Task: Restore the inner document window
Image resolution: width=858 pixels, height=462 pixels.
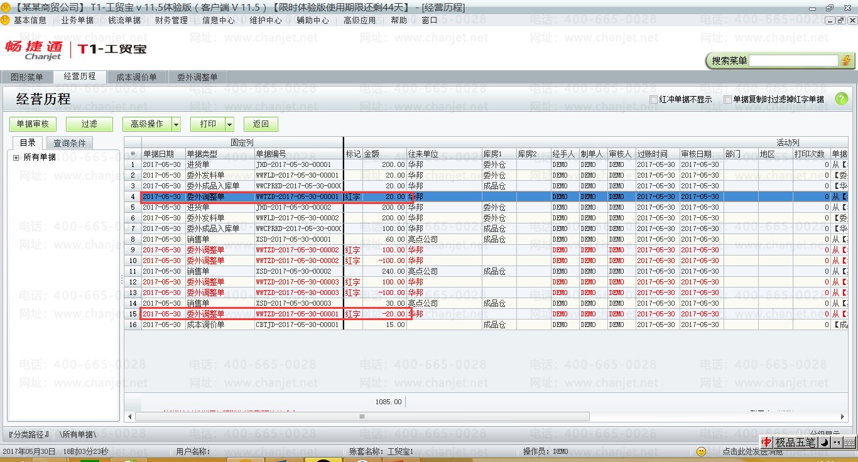Action: tap(840, 21)
